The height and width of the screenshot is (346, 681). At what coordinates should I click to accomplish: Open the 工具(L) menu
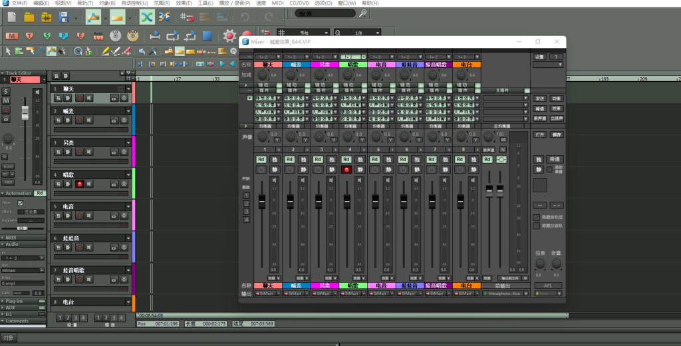[x=205, y=3]
